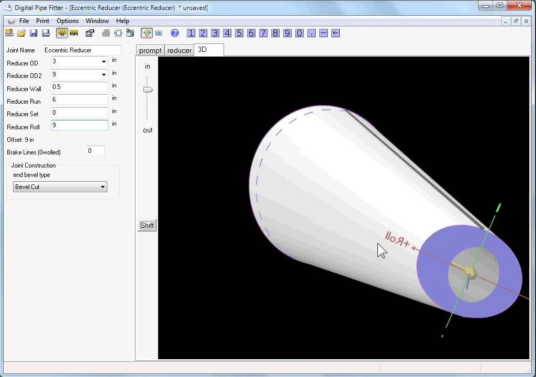The width and height of the screenshot is (536, 377).
Task: Click the keypad digit 9 button
Action: click(x=287, y=33)
